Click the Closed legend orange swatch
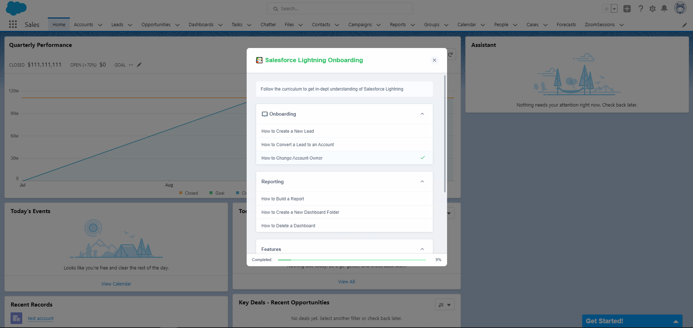 [181, 193]
